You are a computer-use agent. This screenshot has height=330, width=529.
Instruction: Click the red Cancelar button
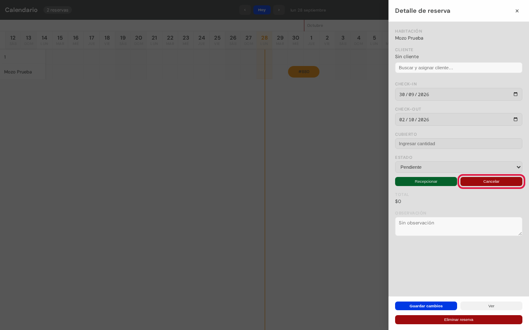491,181
